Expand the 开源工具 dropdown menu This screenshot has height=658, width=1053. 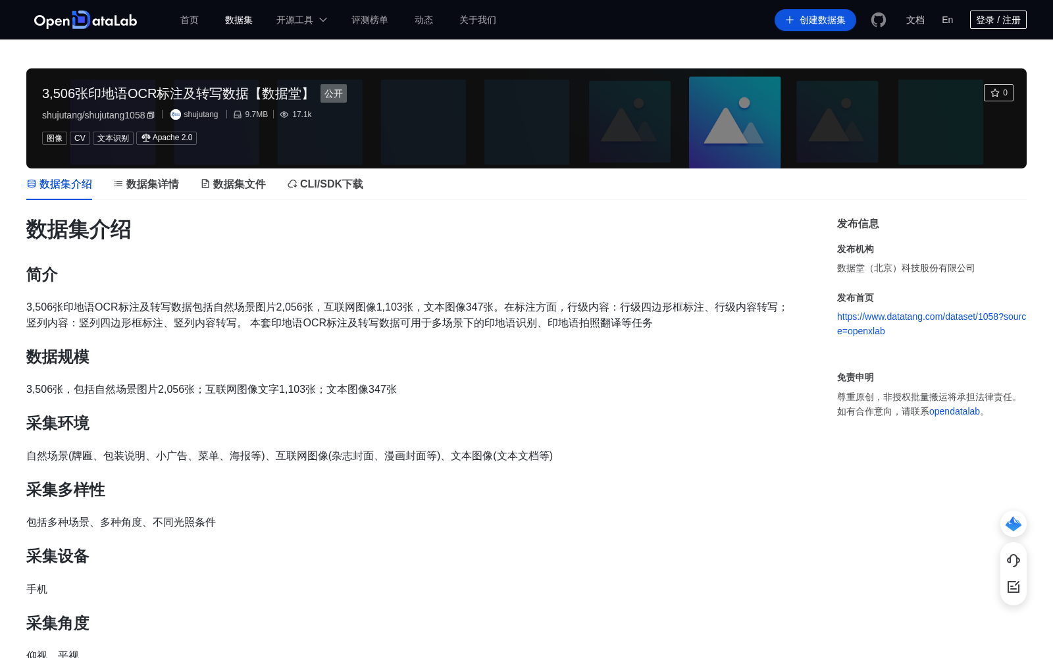[301, 20]
